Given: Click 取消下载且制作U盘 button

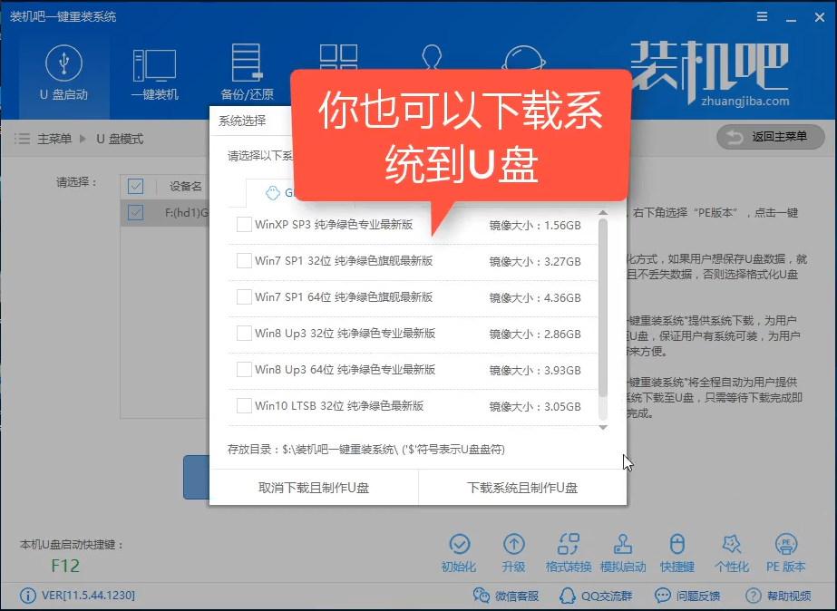Looking at the screenshot, I should pyautogui.click(x=313, y=487).
